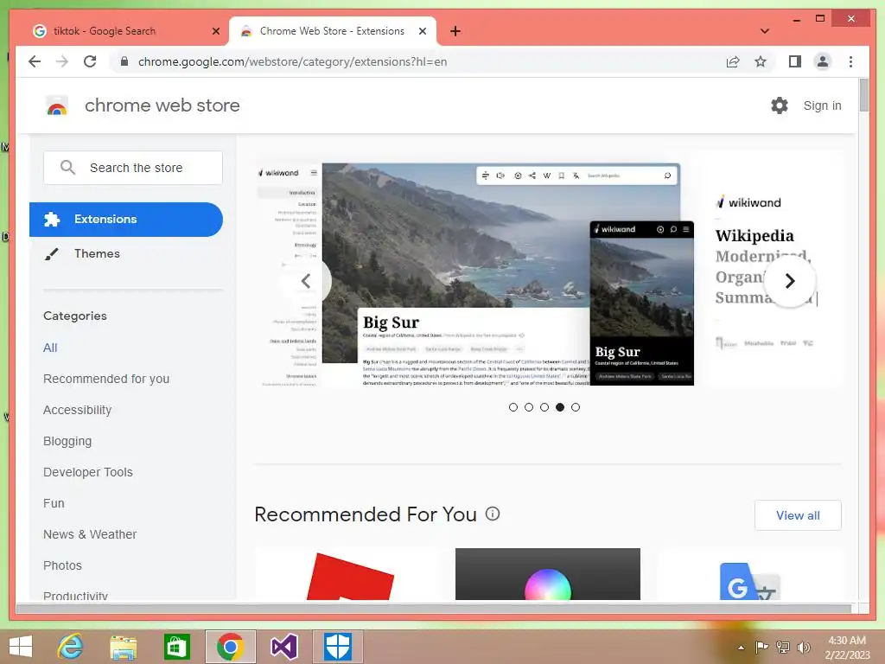Choose the All category
The width and height of the screenshot is (885, 664).
tap(50, 348)
